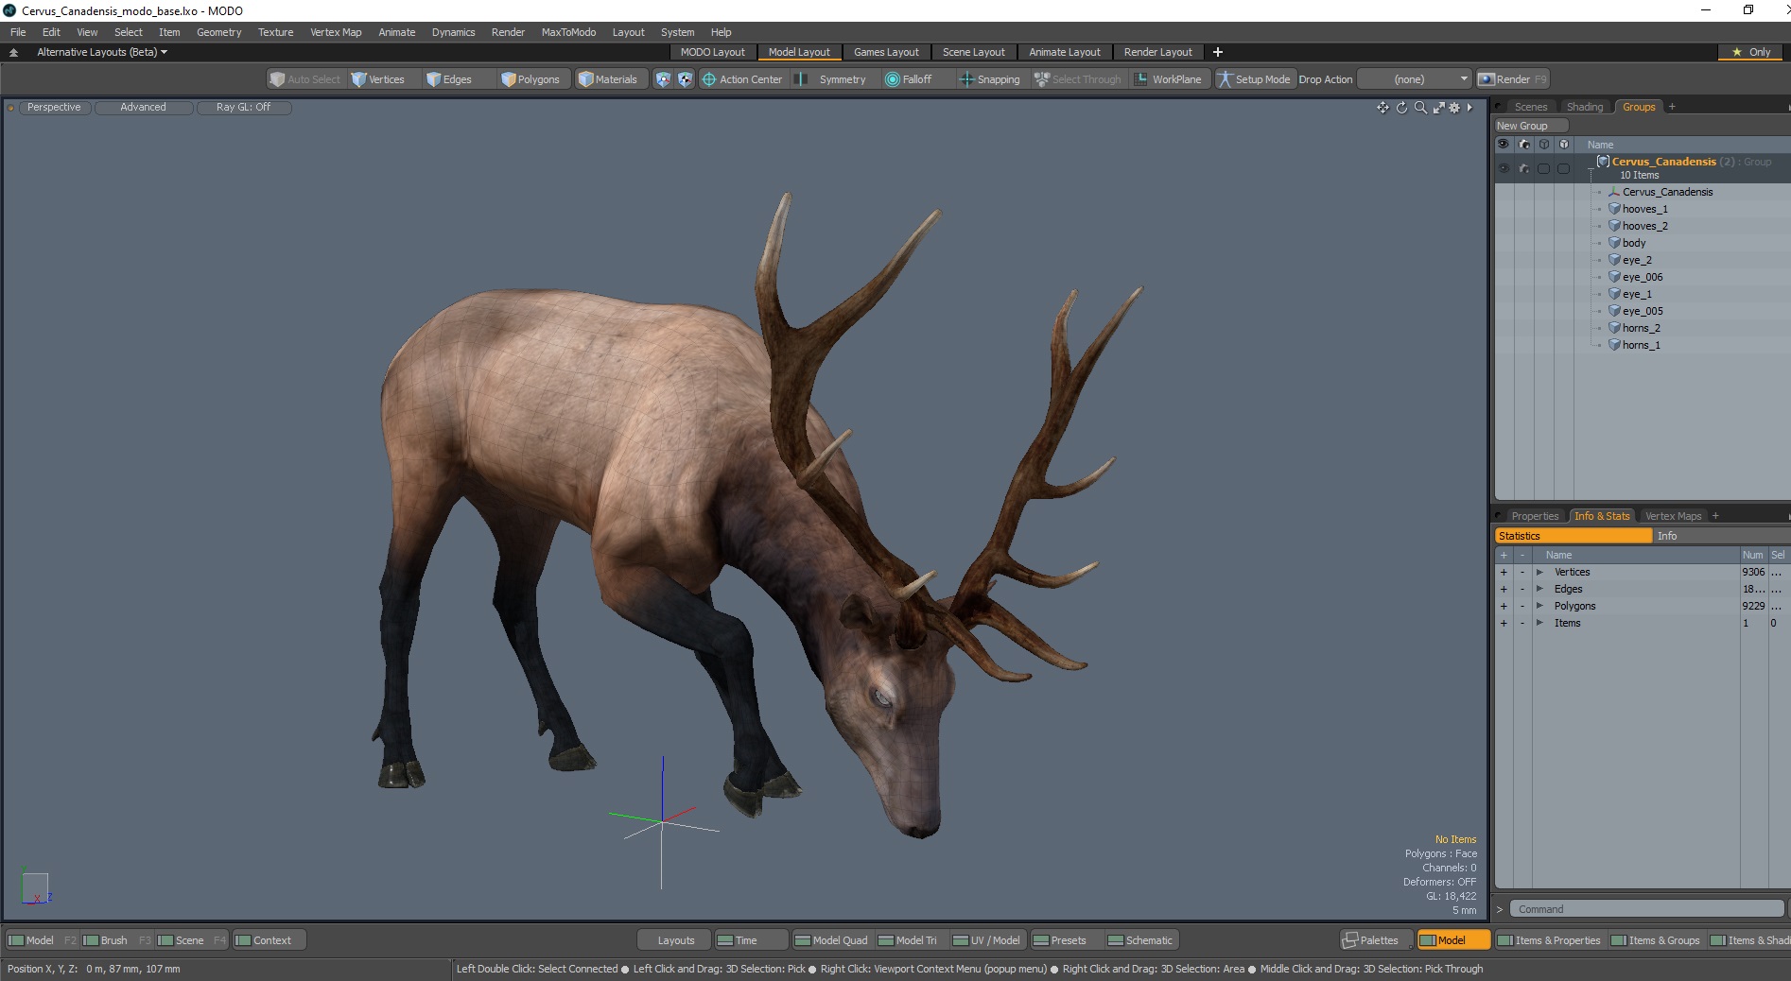
Task: Toggle visibility eye for Cervus_Canadensis group
Action: [x=1504, y=168]
